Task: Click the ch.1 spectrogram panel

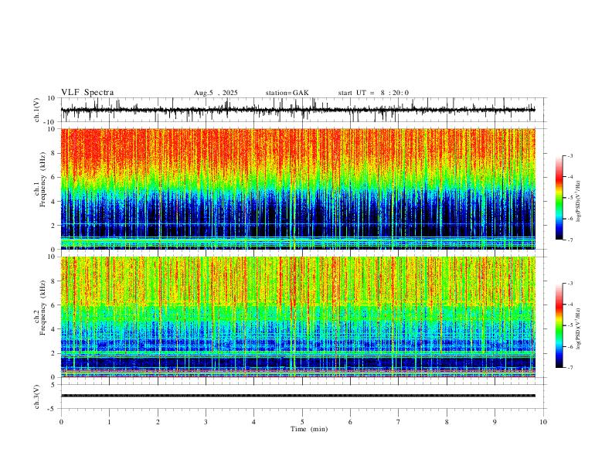Action: [x=297, y=189]
